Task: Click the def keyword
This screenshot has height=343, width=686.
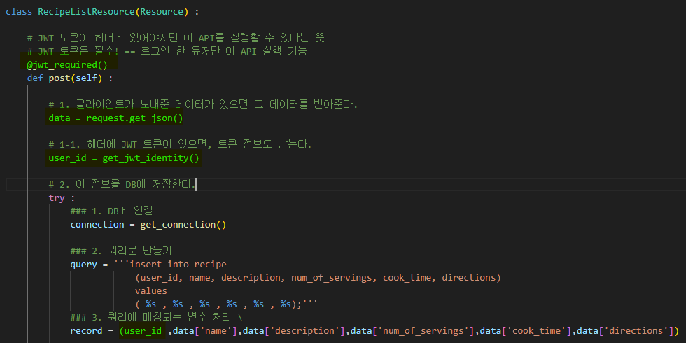Action: click(x=35, y=78)
